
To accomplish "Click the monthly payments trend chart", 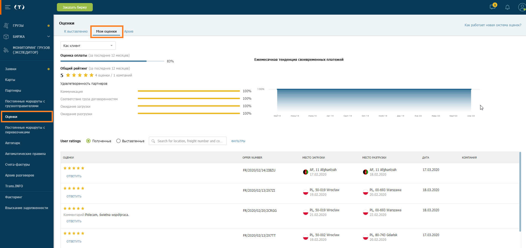I will [374, 101].
